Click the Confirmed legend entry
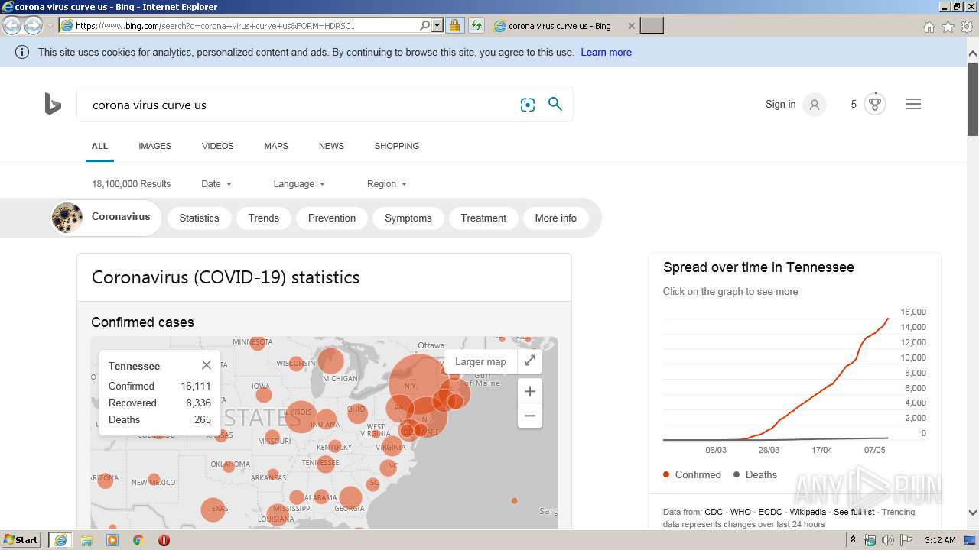979x550 pixels. click(692, 474)
